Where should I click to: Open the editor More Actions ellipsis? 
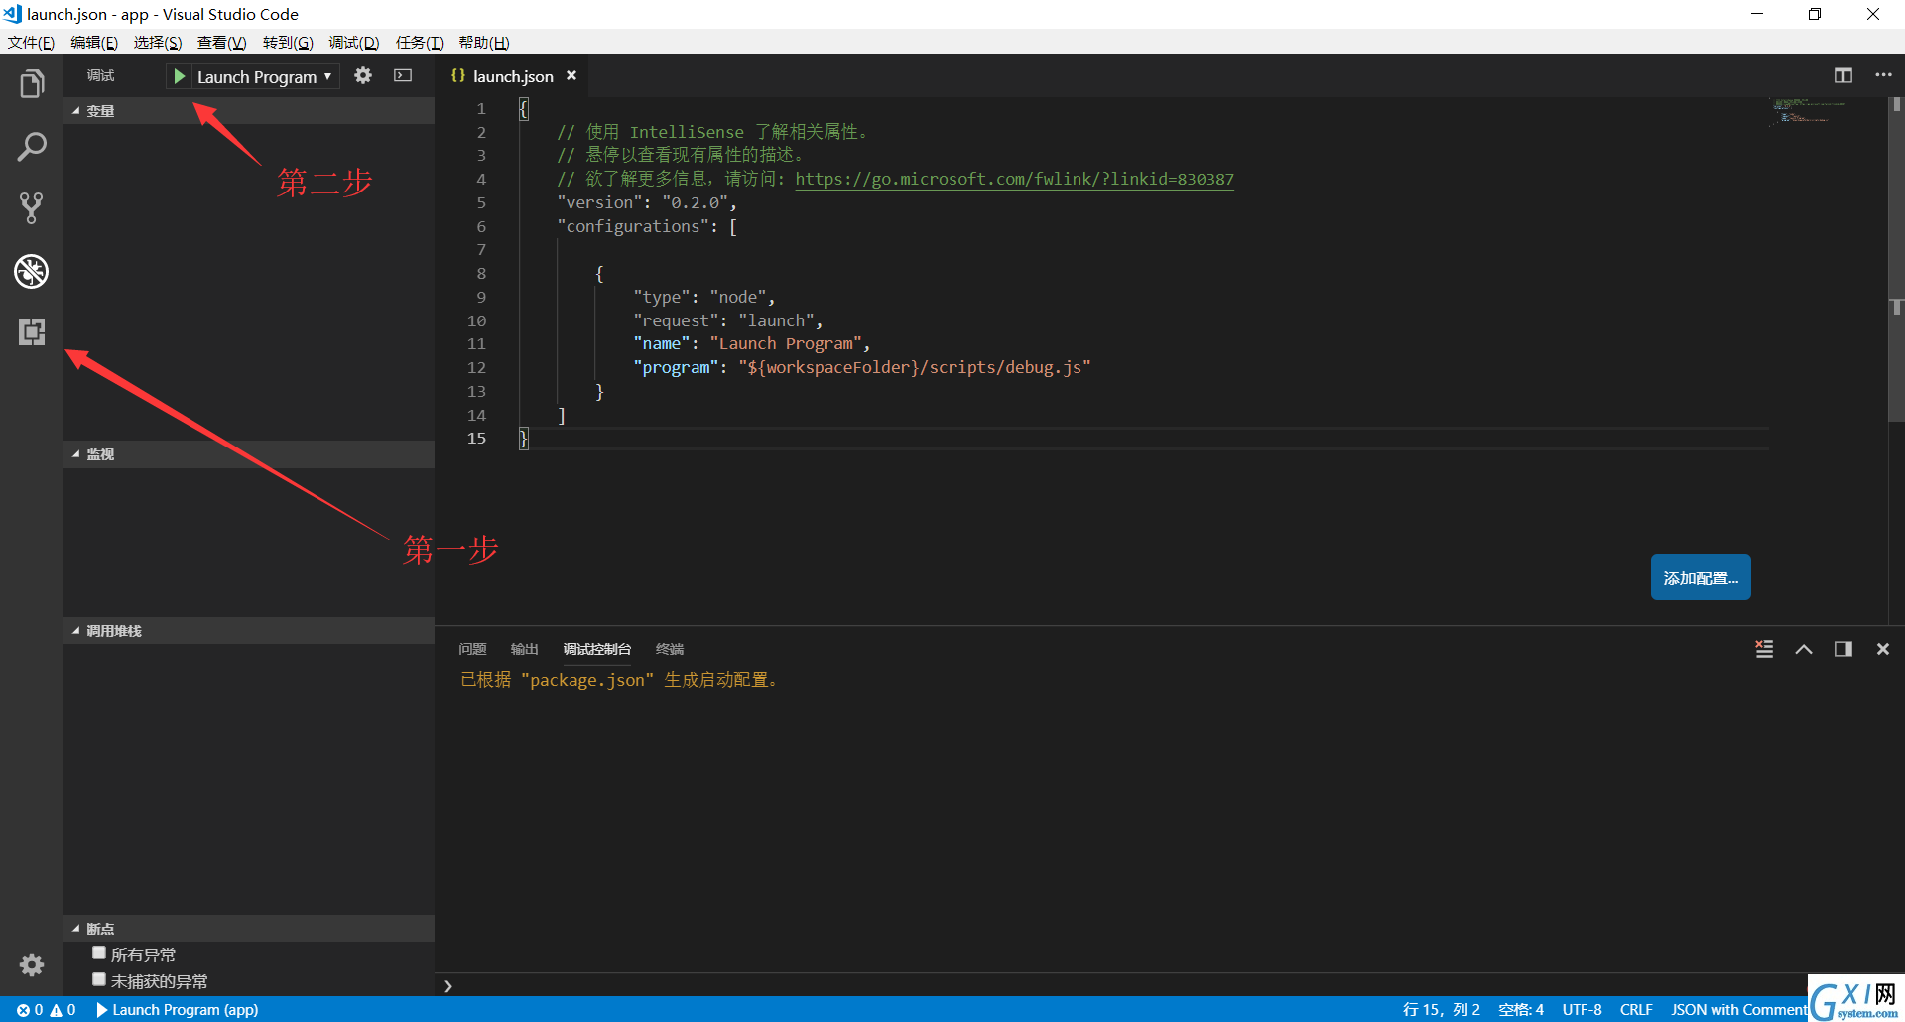(1883, 75)
